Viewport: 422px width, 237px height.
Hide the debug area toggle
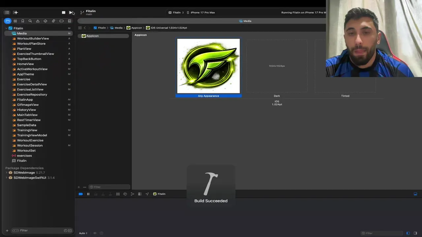click(x=415, y=194)
